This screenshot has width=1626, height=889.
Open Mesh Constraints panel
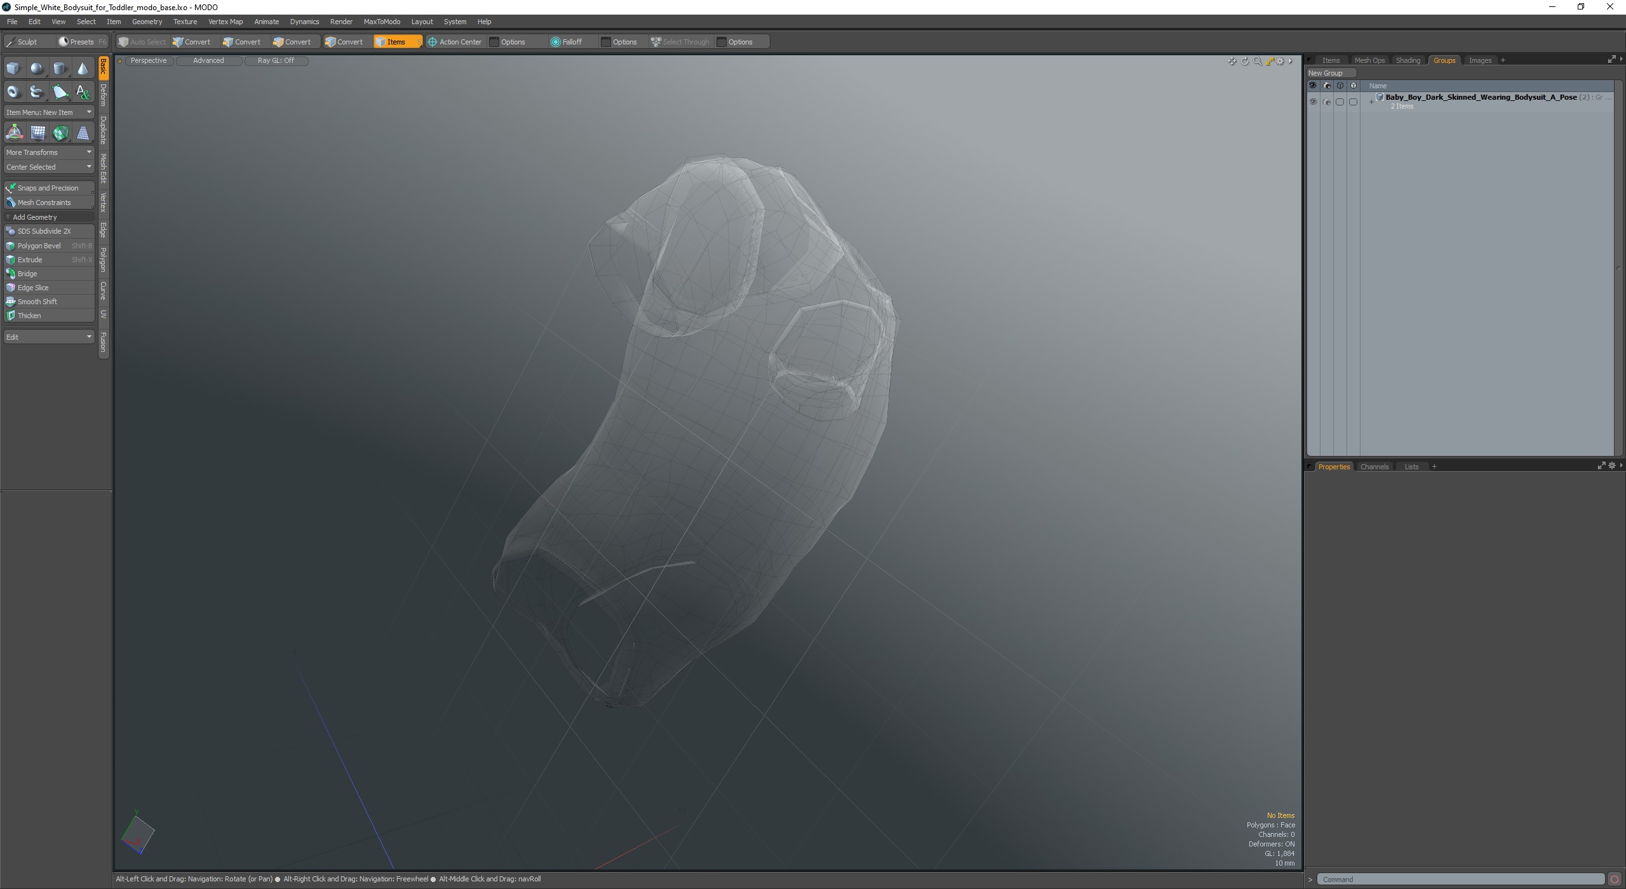49,203
